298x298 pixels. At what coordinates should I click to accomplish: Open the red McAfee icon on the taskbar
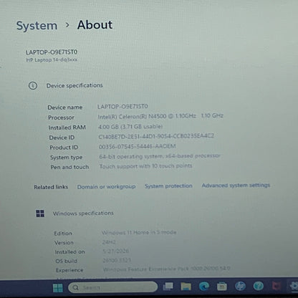pyautogui.click(x=276, y=286)
